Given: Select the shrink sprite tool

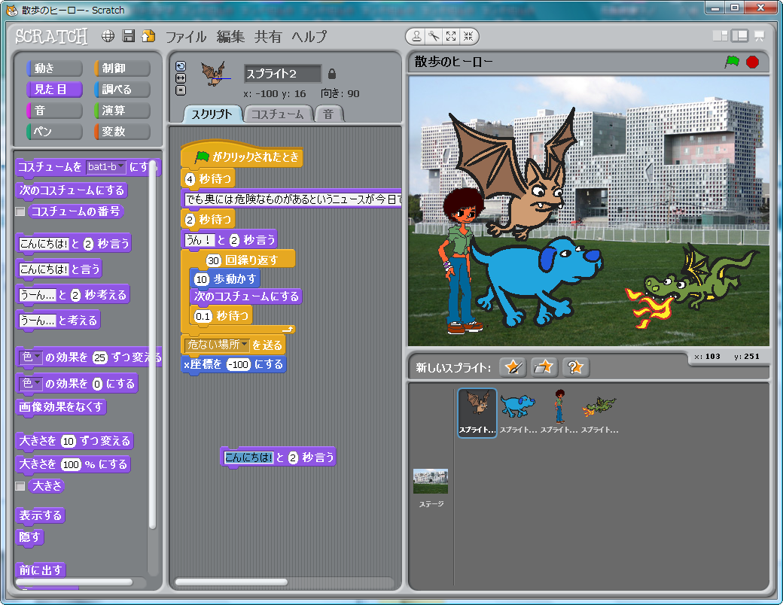Looking at the screenshot, I should click(468, 36).
